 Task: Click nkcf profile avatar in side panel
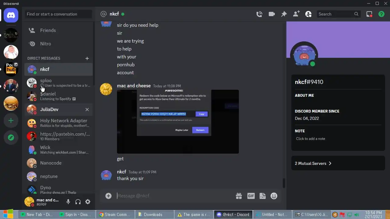click(x=304, y=55)
